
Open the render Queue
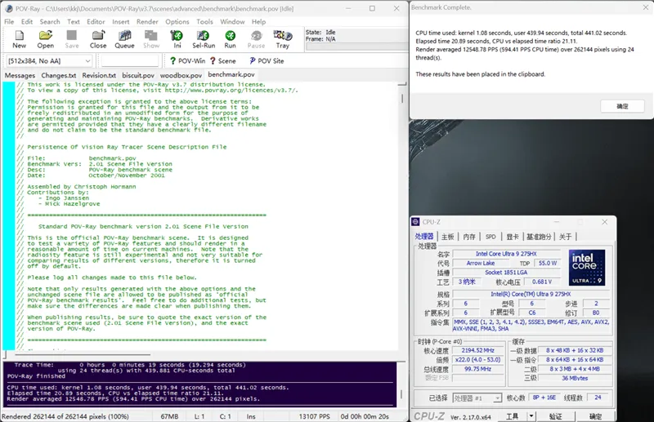124,39
